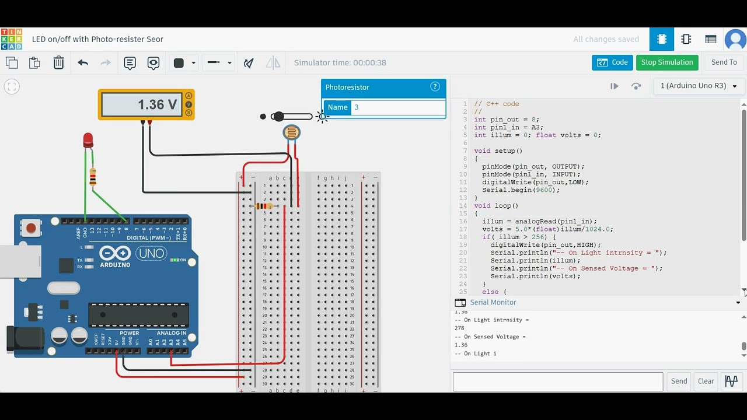Click the grayed Redo arrow
Screen dimensions: 747x420
106,62
